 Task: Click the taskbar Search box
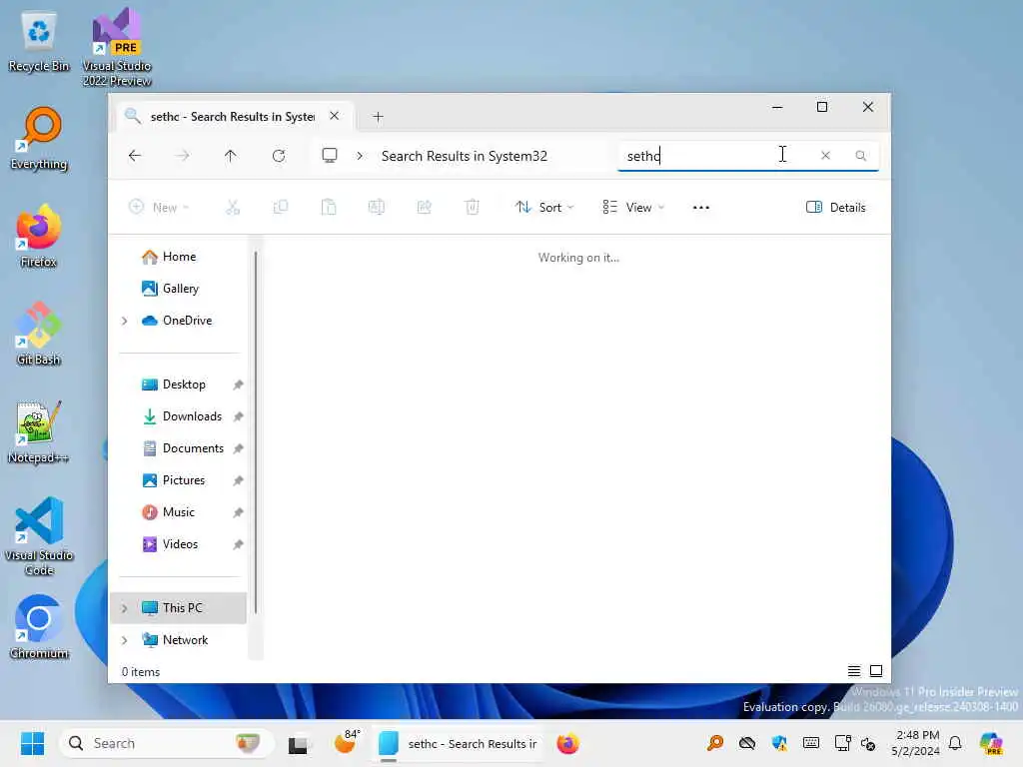click(x=166, y=743)
